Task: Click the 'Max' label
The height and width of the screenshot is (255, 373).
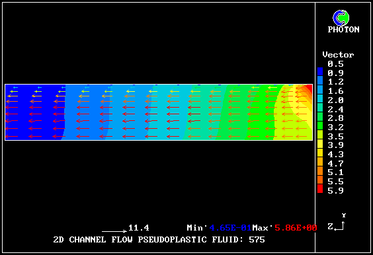Action: (261, 228)
